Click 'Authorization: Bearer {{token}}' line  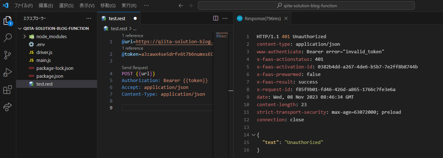tap(165, 81)
